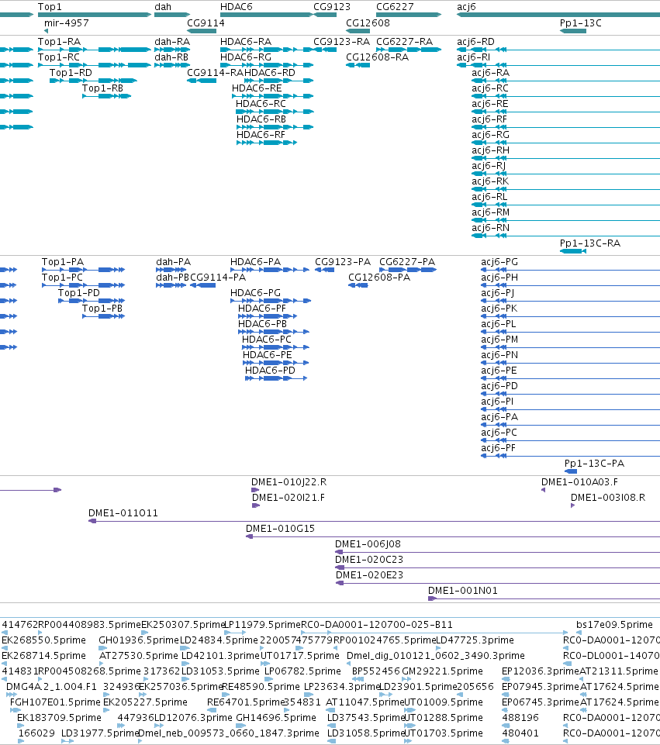Click the Top1 gene label
This screenshot has width=660, height=745.
coord(50,7)
